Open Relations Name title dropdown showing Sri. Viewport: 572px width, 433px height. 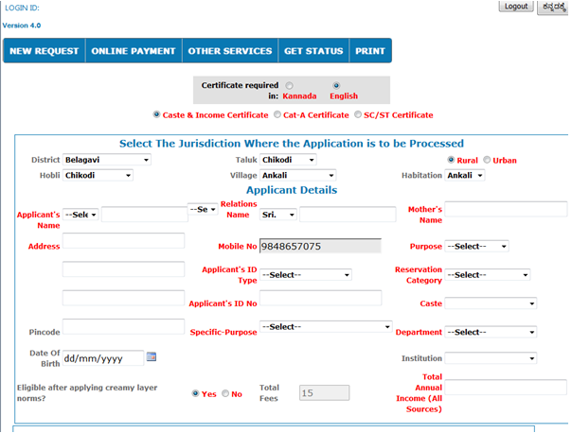tap(278, 215)
